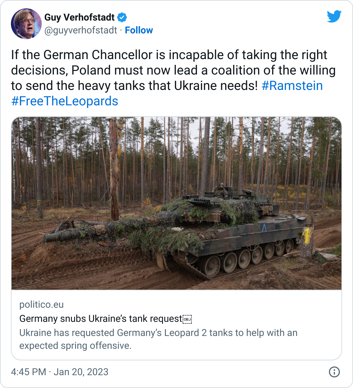Click the 4:45 PM timestamp
353x388 pixels.
coord(29,372)
